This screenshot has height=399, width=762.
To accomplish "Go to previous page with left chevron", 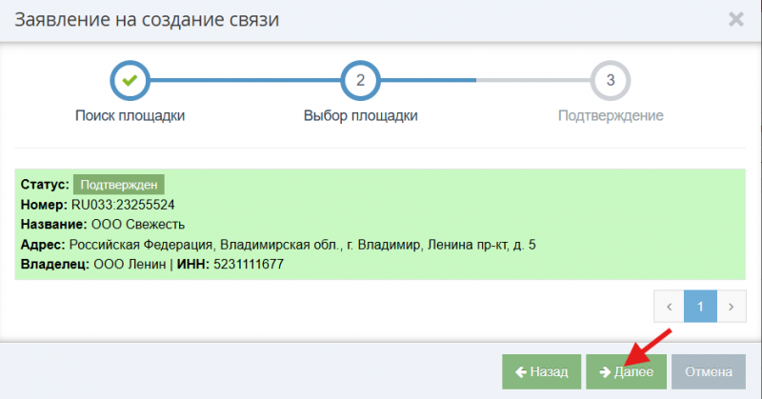I will (x=670, y=307).
